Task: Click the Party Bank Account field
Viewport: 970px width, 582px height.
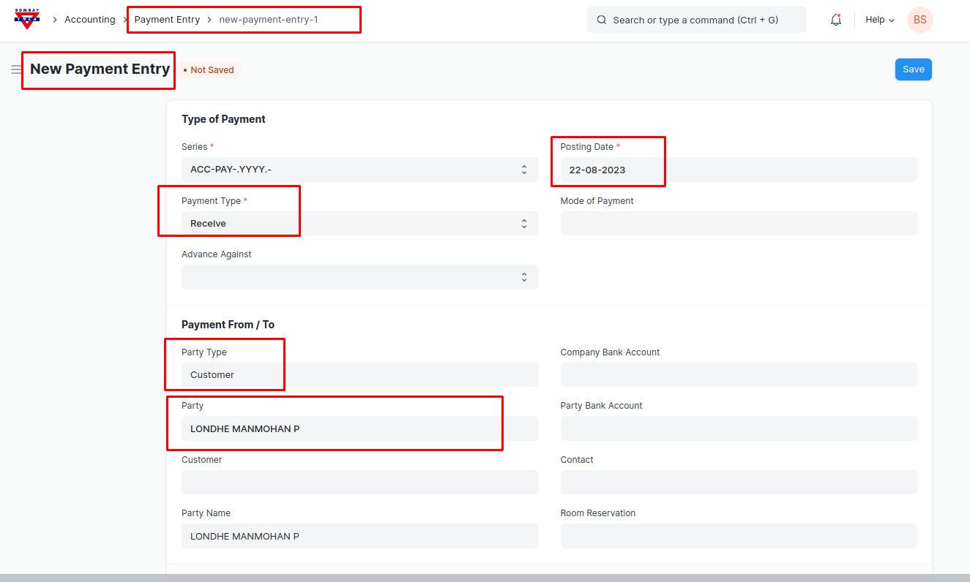Action: [x=738, y=428]
